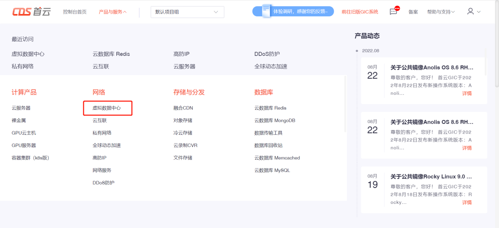
Task: Open 容器集群（k8s版）product
Action: click(x=31, y=158)
